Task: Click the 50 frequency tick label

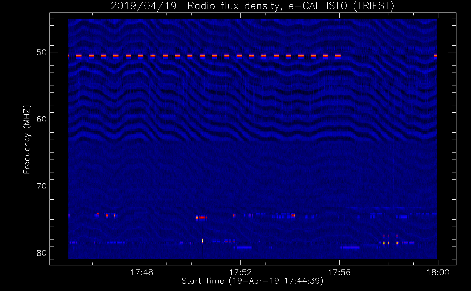Action: (x=42, y=52)
